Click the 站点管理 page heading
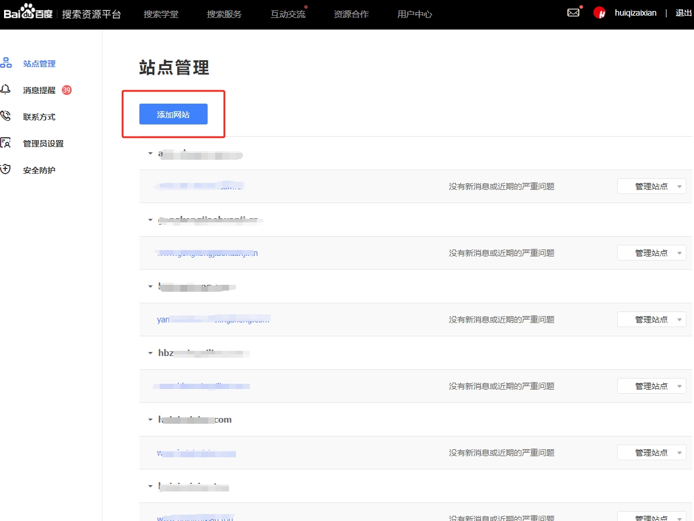This screenshot has height=521, width=694. [x=174, y=68]
